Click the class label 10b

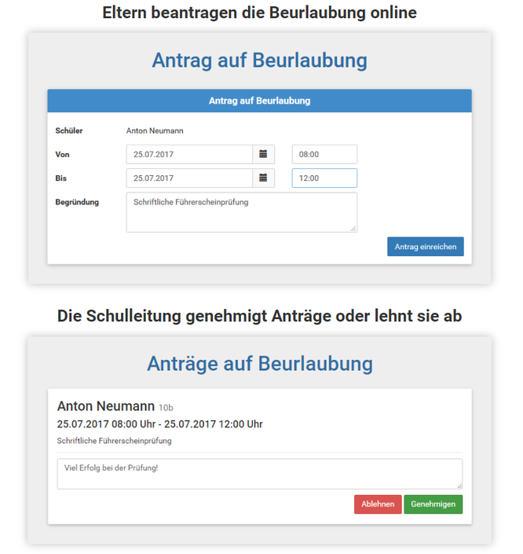click(166, 408)
